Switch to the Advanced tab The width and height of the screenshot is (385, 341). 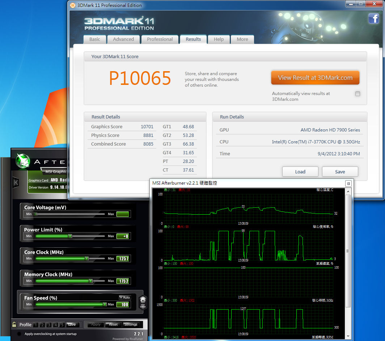[123, 39]
